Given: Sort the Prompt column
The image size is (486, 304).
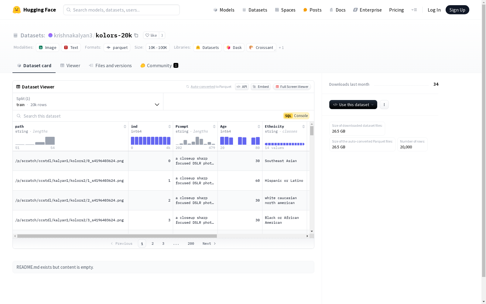Looking at the screenshot, I should [x=214, y=126].
